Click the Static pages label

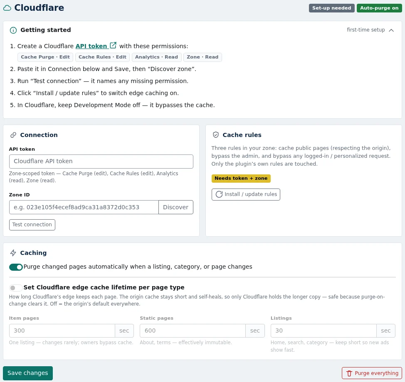pyautogui.click(x=156, y=318)
